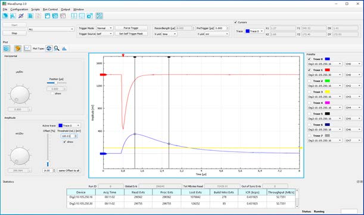Click the save configuration toolbar icon
The height and width of the screenshot is (215, 364).
[x=55, y=15]
